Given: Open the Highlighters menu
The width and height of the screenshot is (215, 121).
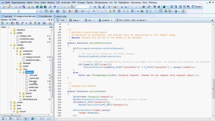Looking at the screenshot, I should click(124, 2).
